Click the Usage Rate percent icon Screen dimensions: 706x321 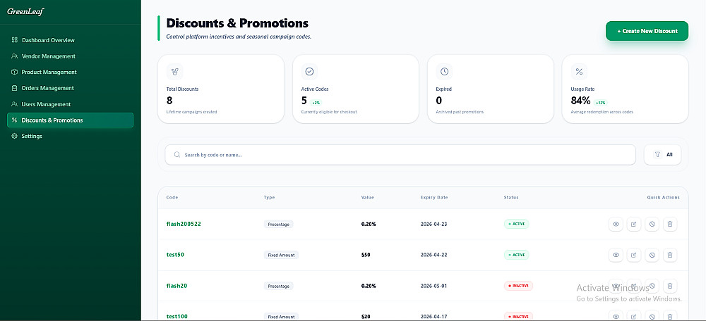[x=579, y=71]
